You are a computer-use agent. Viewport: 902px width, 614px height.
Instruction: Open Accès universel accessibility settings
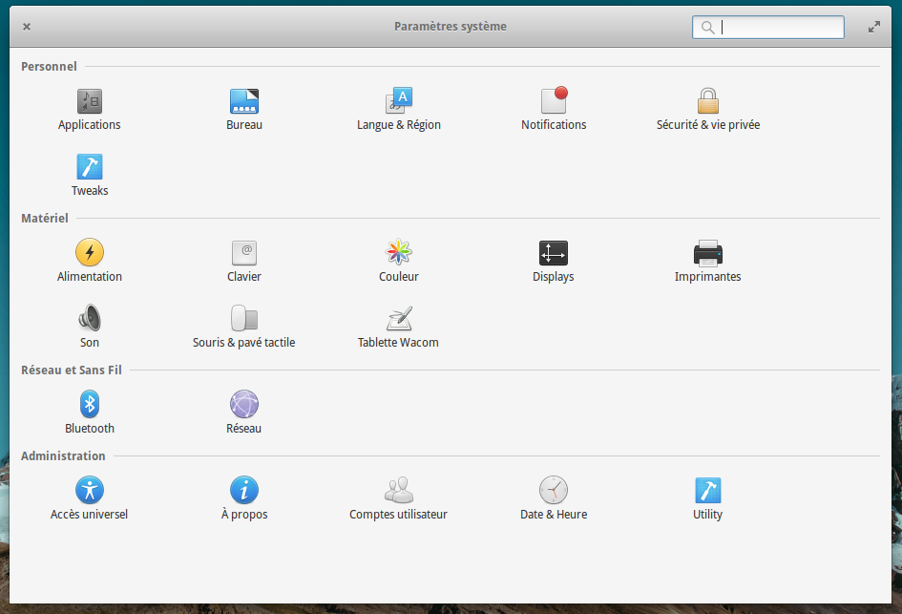pos(90,491)
